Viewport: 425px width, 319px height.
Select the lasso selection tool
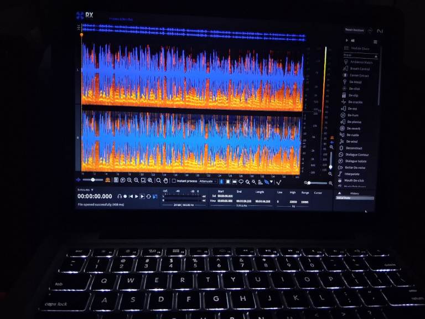pyautogui.click(x=241, y=181)
